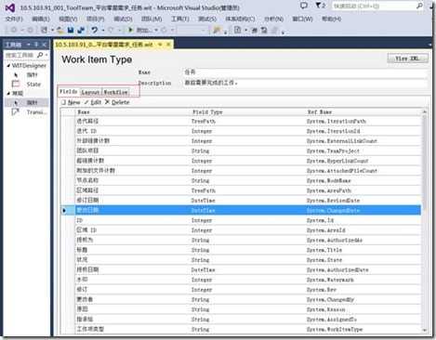Image resolution: width=436 pixels, height=340 pixels.
Task: Click the Navigate Backward toolbar icon
Action: click(x=14, y=30)
